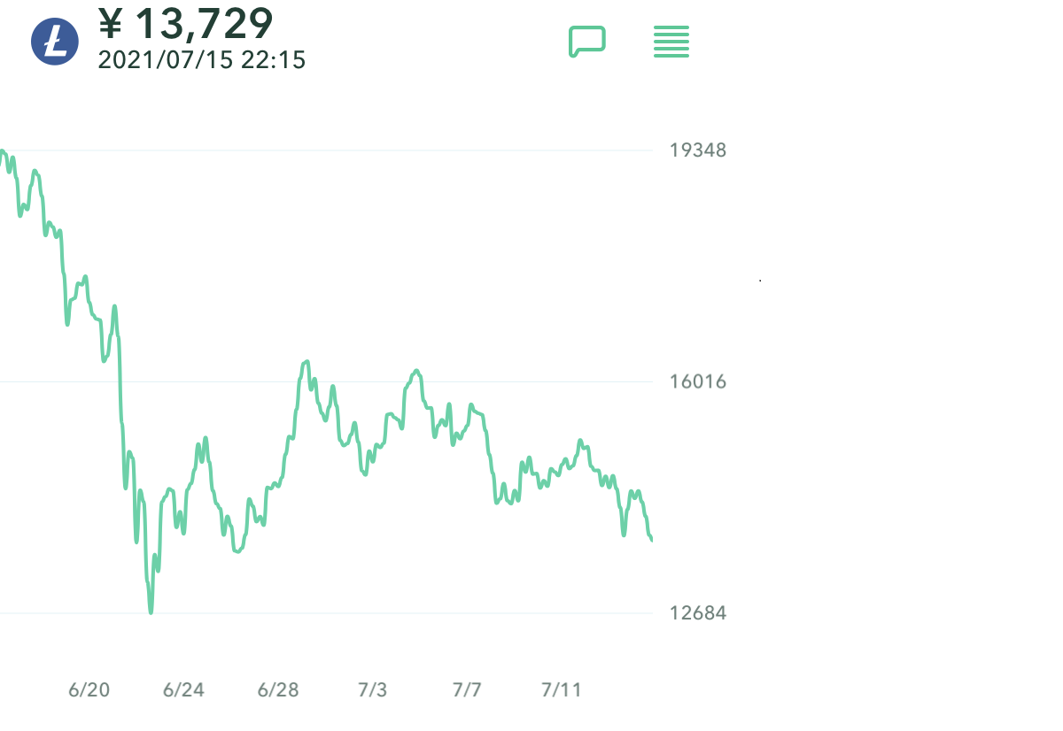
Task: Click the 19348 price axis label
Action: tap(698, 150)
